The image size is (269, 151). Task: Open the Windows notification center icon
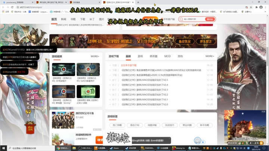(x=264, y=148)
